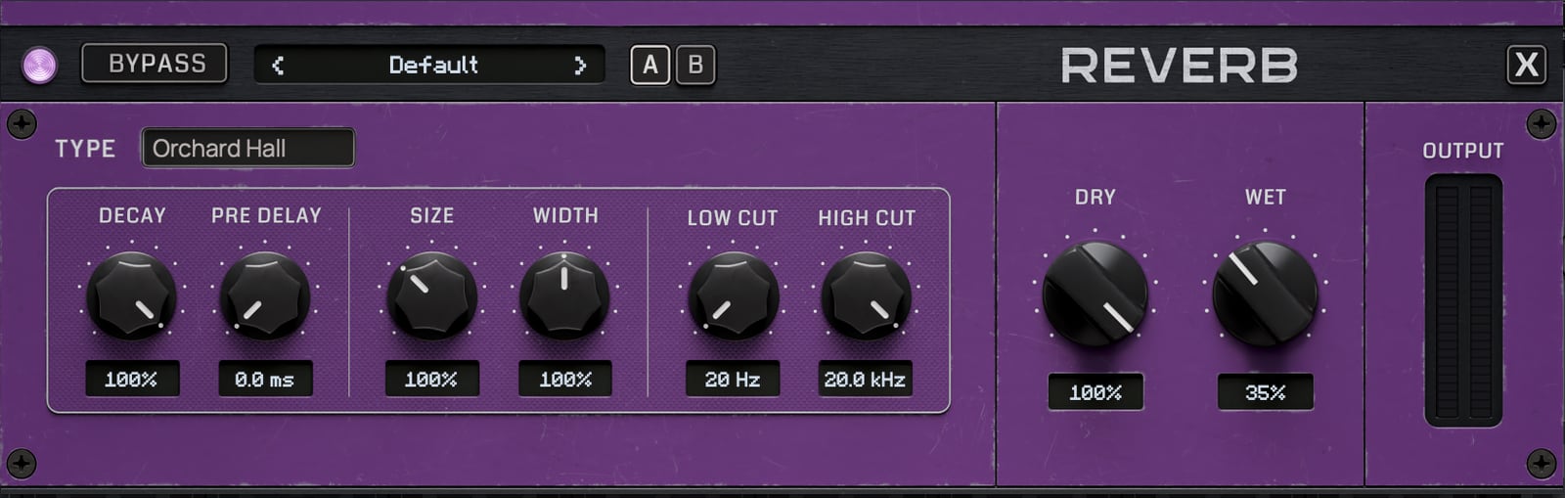Click the purple spiral logo icon
Viewport: 1565px width, 498px height.
(39, 66)
